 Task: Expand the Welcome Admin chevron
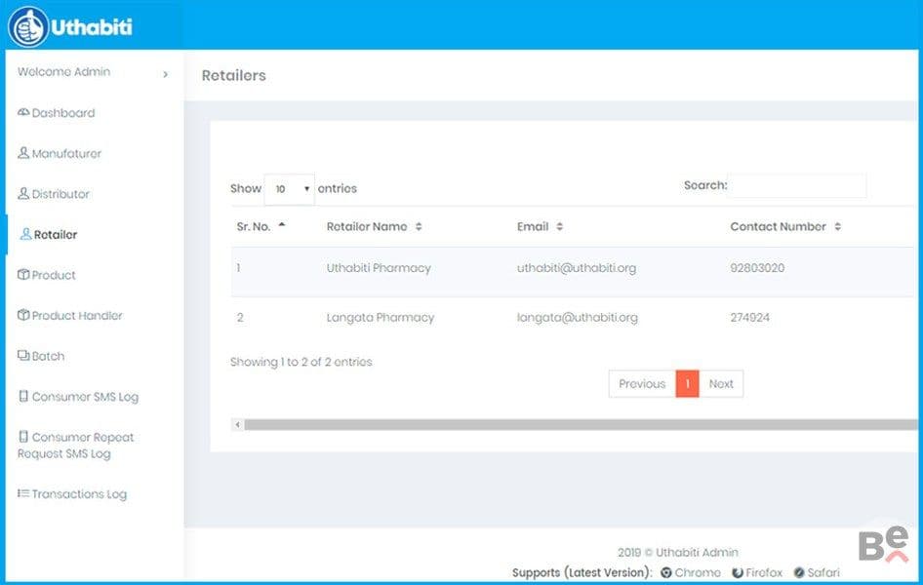coord(166,74)
